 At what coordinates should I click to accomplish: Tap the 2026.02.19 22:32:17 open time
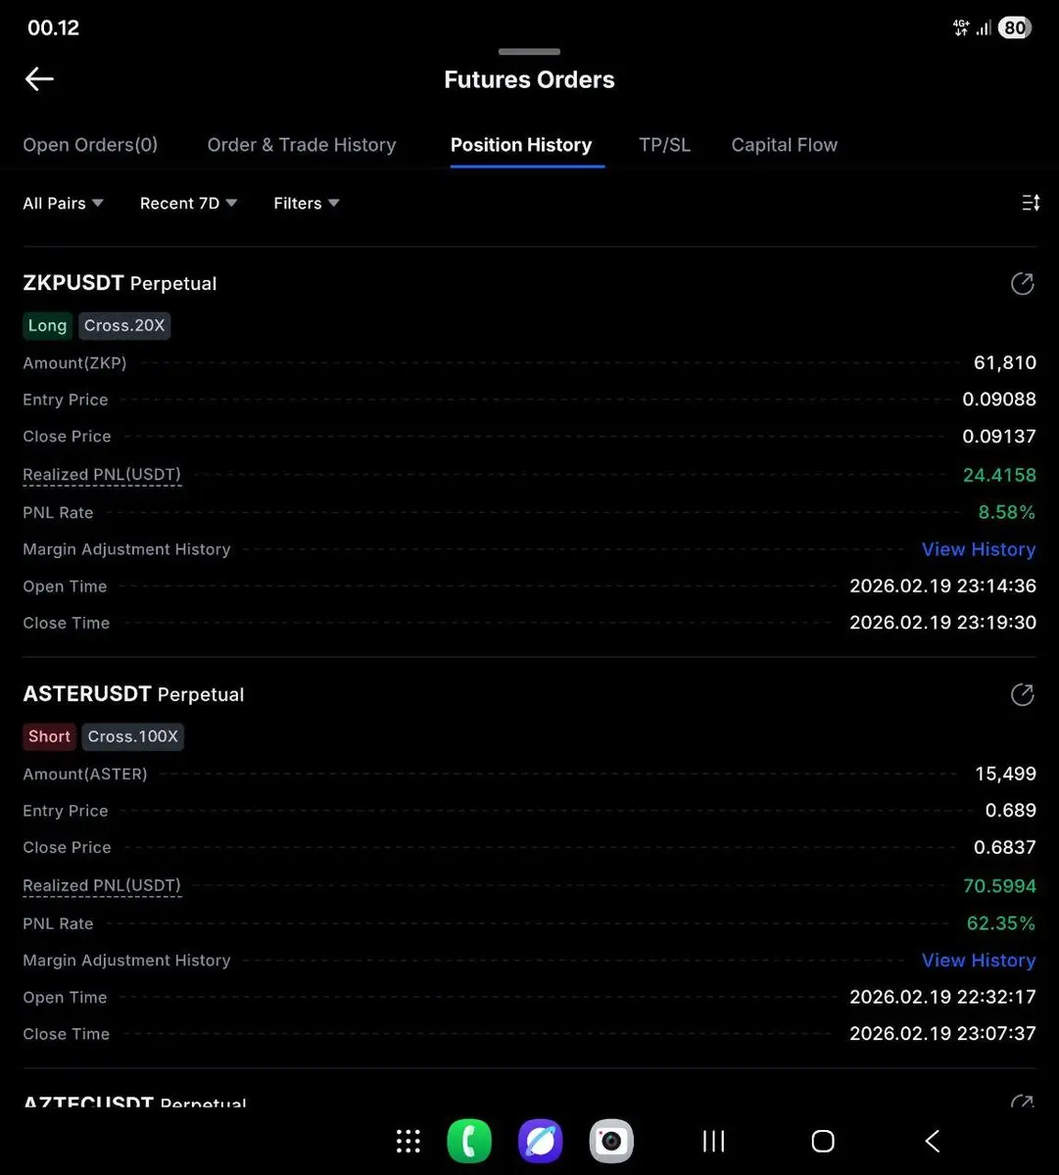pyautogui.click(x=942, y=998)
